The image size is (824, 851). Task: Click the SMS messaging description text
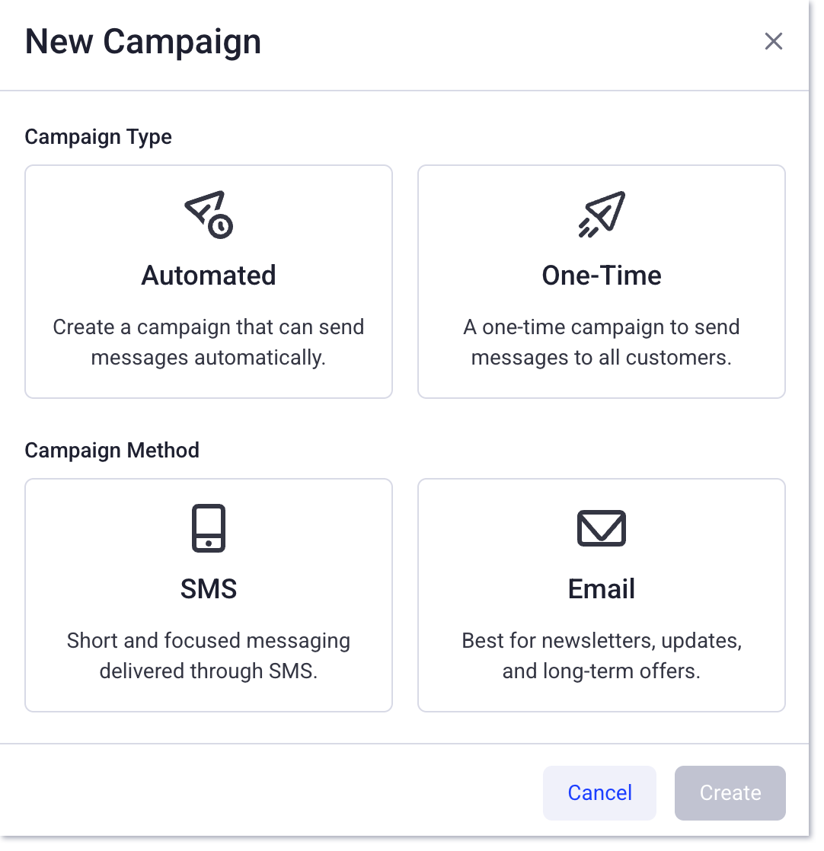coord(208,655)
